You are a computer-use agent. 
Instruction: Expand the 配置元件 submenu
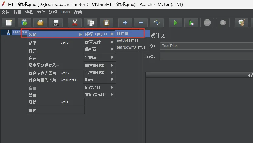click(100, 42)
